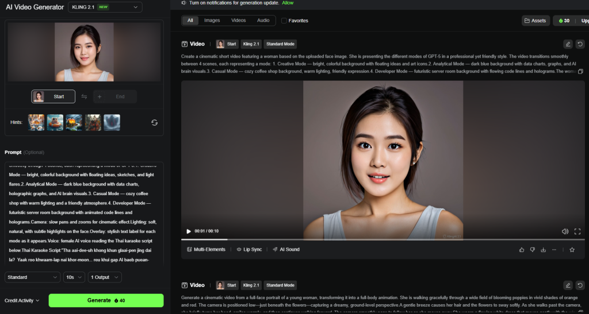Expand the Standard mode dropdown
The height and width of the screenshot is (314, 589).
32,277
